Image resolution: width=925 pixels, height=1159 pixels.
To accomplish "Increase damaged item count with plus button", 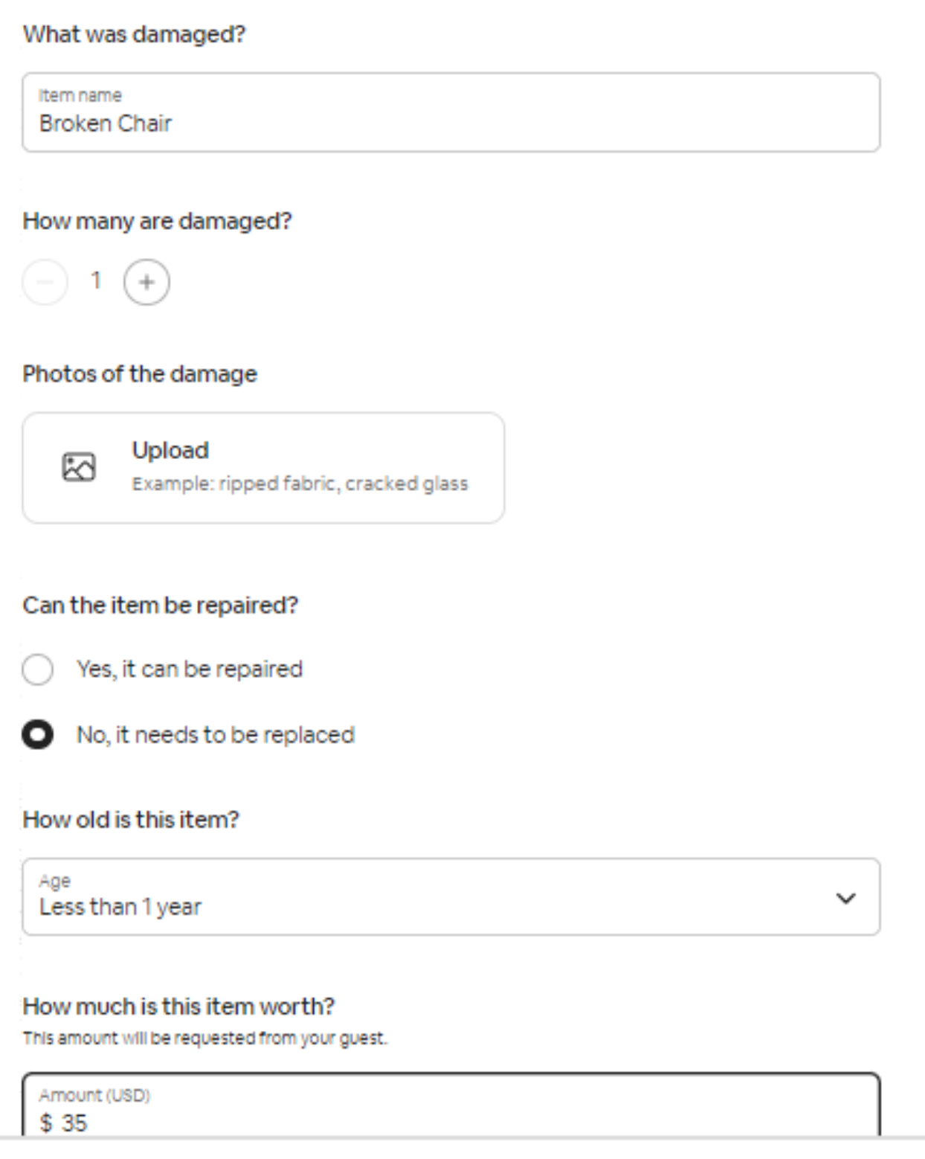I will click(x=146, y=282).
